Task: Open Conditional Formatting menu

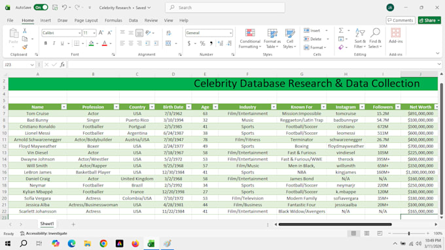Action: coord(250,39)
